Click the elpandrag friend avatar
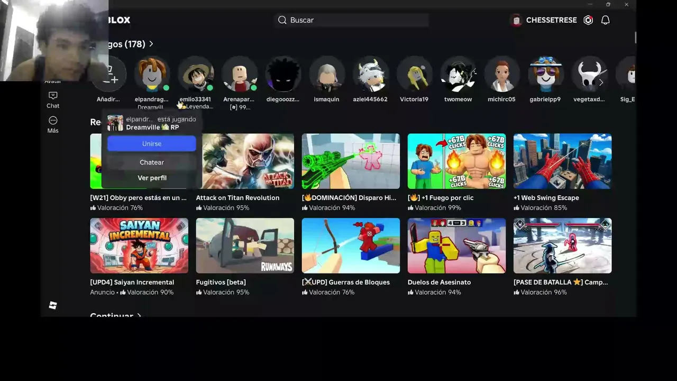Viewport: 677px width, 381px height. tap(152, 74)
